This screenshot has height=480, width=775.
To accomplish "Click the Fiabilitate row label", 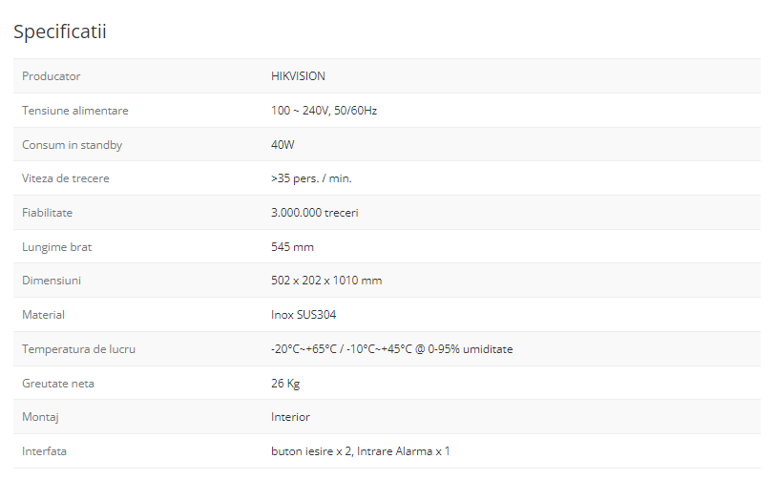I will pyautogui.click(x=47, y=213).
